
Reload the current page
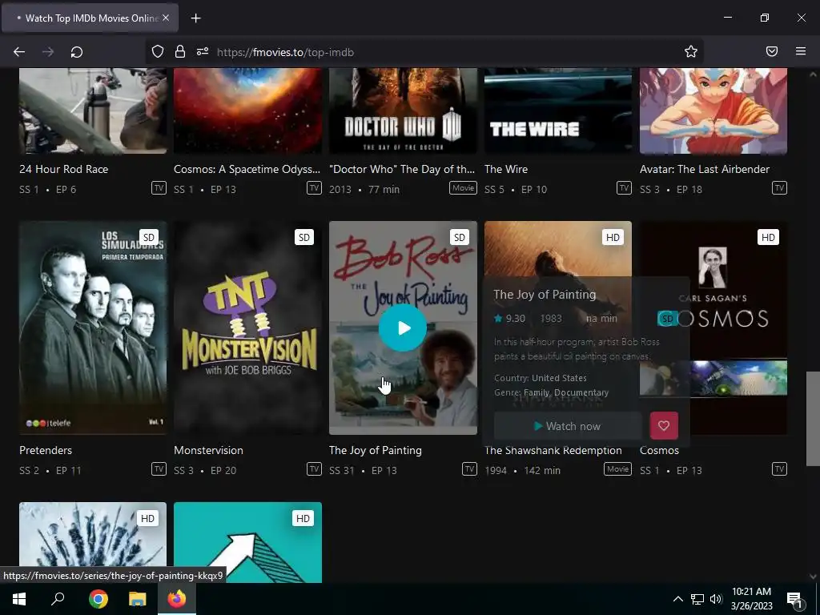76,52
